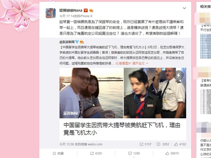211x158 pixels.
Task: Click the crown membership badge beside Nana
Action: pos(91,10)
